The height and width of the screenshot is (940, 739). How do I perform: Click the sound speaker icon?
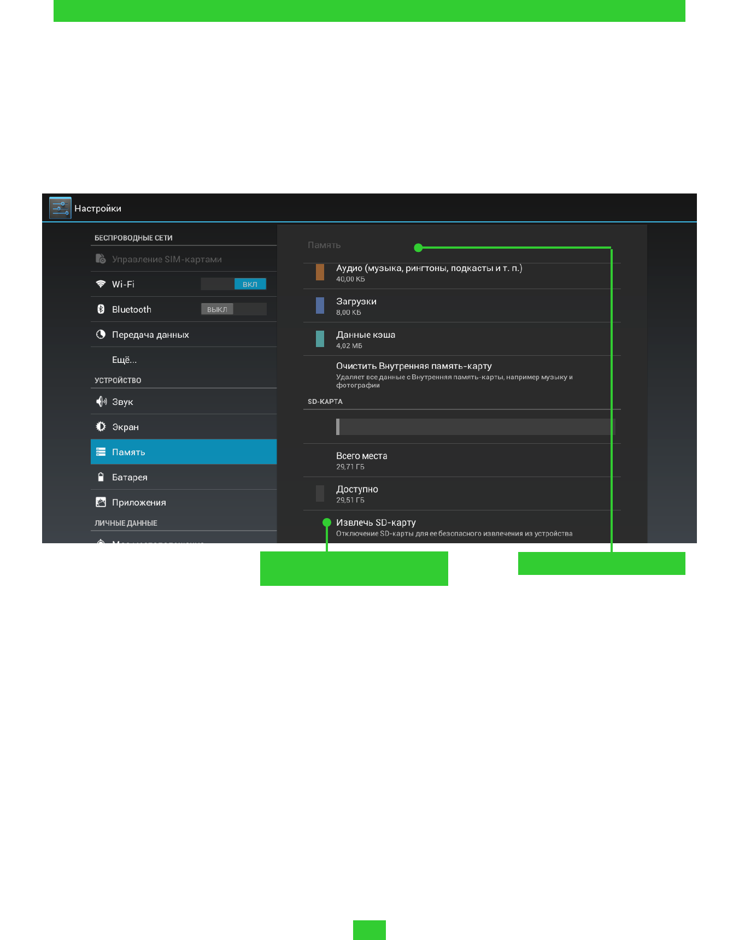101,402
